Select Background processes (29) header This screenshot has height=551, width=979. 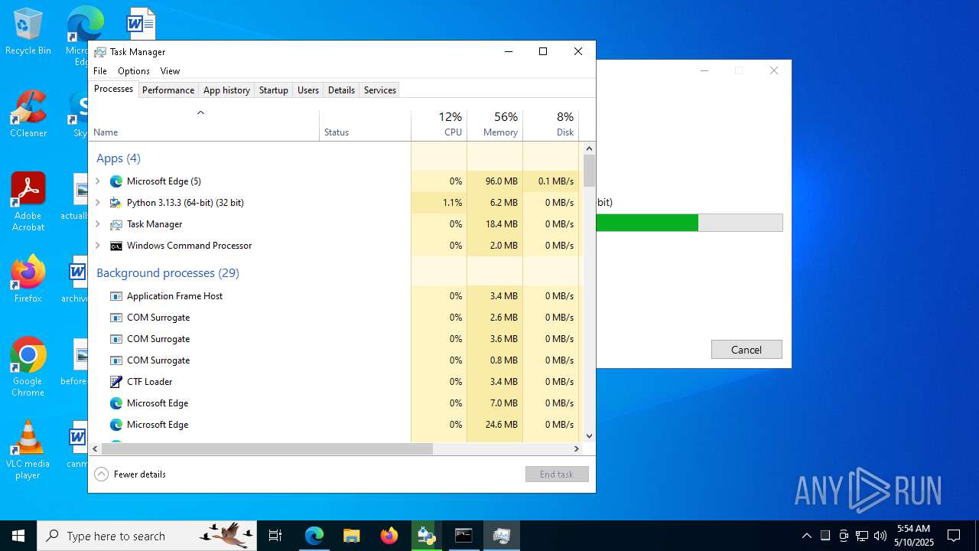point(168,273)
